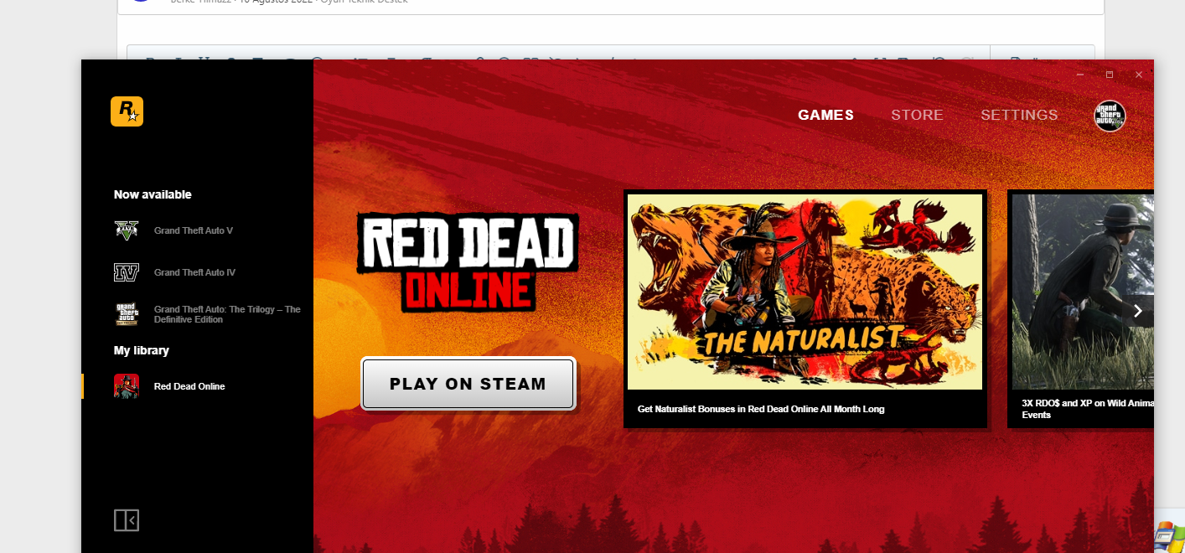The width and height of the screenshot is (1185, 553).
Task: Click '3X RDO$ and XP on Wild Animal' caption
Action: pos(1088,409)
